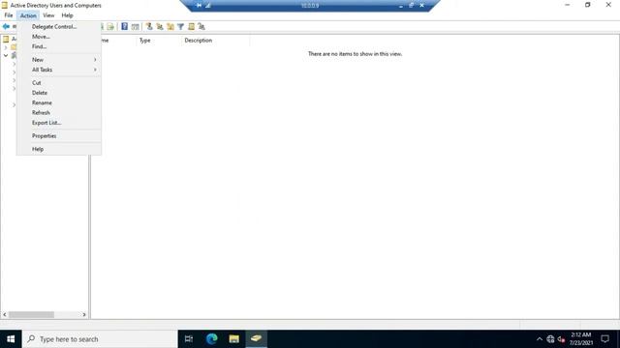Click the volume speaker tray icon
Image resolution: width=620 pixels, height=348 pixels.
click(561, 339)
